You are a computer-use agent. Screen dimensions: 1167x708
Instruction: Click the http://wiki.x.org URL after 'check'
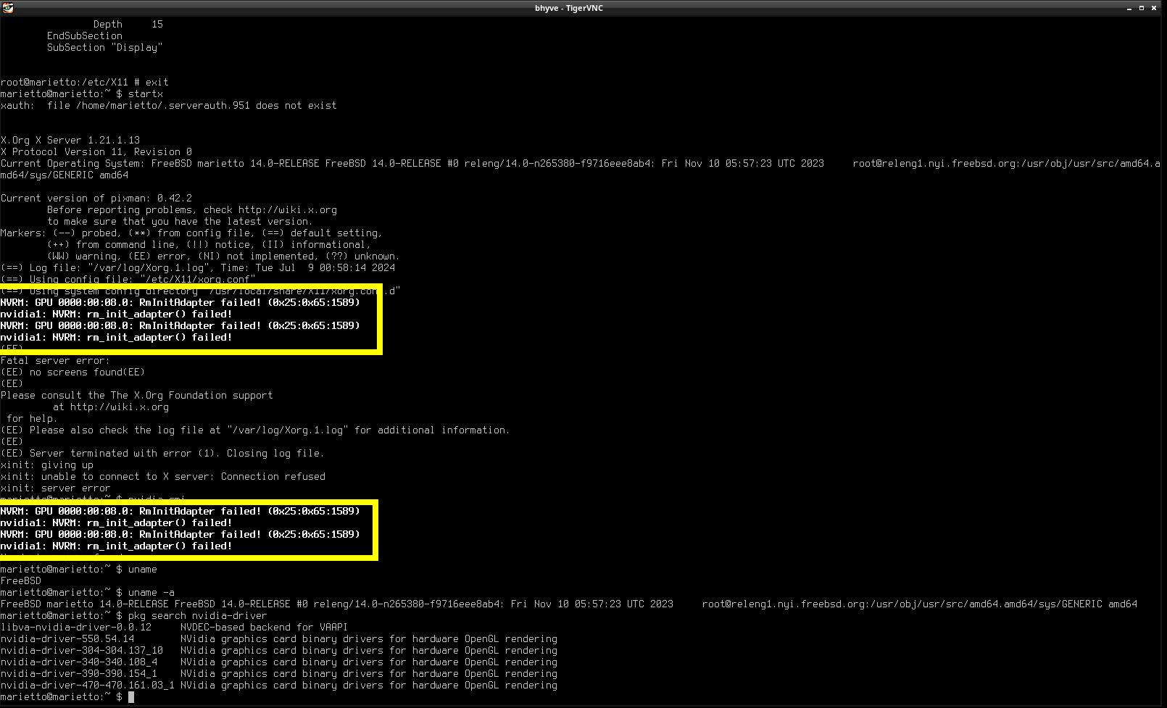tap(288, 210)
